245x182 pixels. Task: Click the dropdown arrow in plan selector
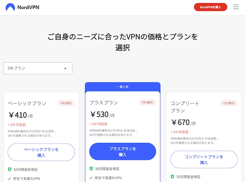pyautogui.click(x=65, y=69)
